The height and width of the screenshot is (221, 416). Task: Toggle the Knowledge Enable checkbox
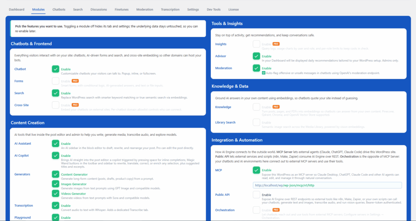(x=256, y=107)
